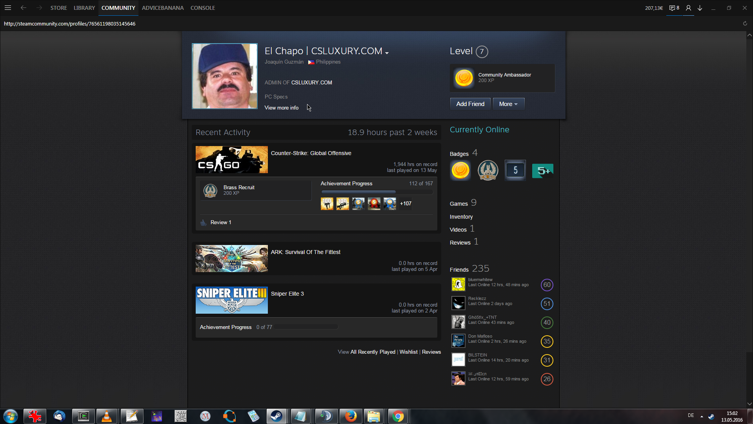Viewport: 753px width, 424px height.
Task: Open the chat notifications icon
Action: click(674, 8)
